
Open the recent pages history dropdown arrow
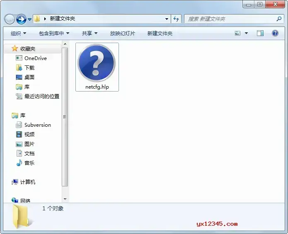(29, 19)
